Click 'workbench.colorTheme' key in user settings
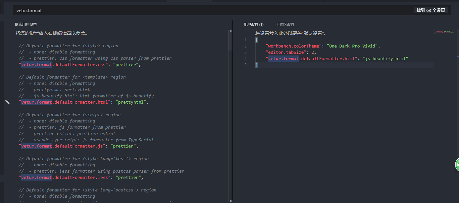The width and height of the screenshot is (459, 203). (293, 46)
